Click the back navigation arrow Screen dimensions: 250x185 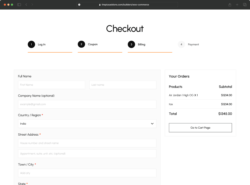[x=26, y=5]
